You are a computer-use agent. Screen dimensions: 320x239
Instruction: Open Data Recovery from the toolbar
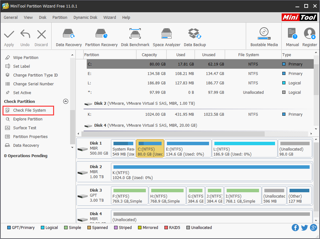[69, 38]
